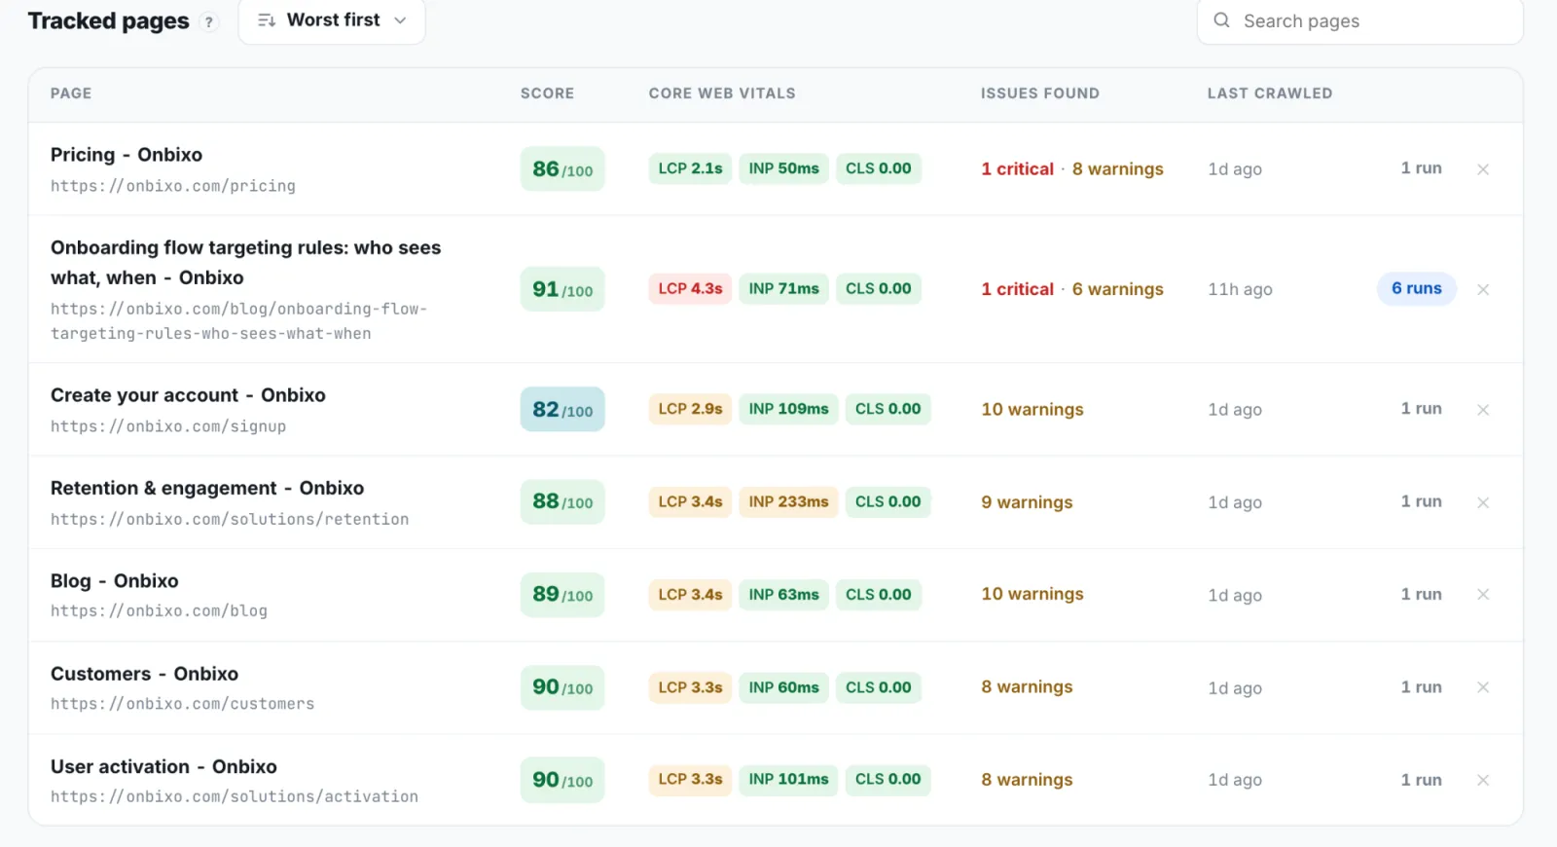Image resolution: width=1557 pixels, height=847 pixels.
Task: Open the Create your account - Onbixo title
Action: pyautogui.click(x=188, y=395)
